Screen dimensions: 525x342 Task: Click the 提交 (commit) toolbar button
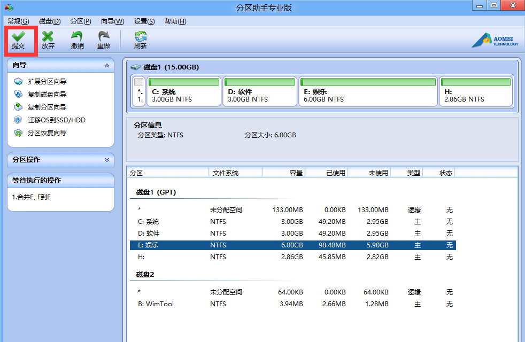pyautogui.click(x=18, y=40)
